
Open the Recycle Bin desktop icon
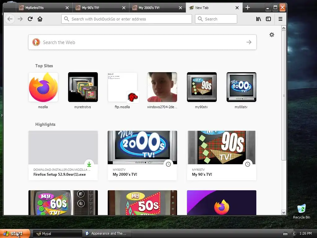[x=302, y=211]
